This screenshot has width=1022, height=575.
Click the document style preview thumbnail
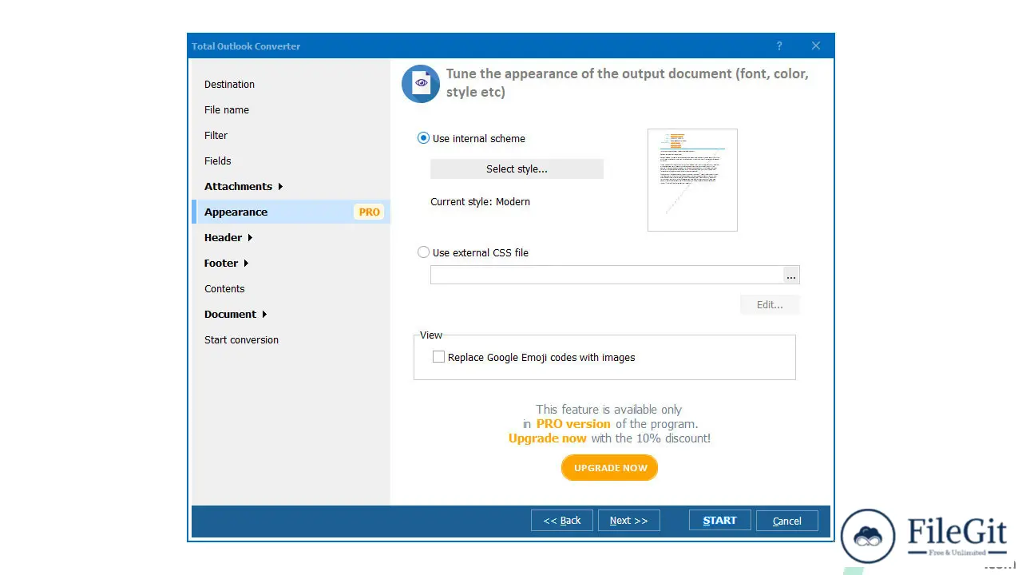click(692, 180)
